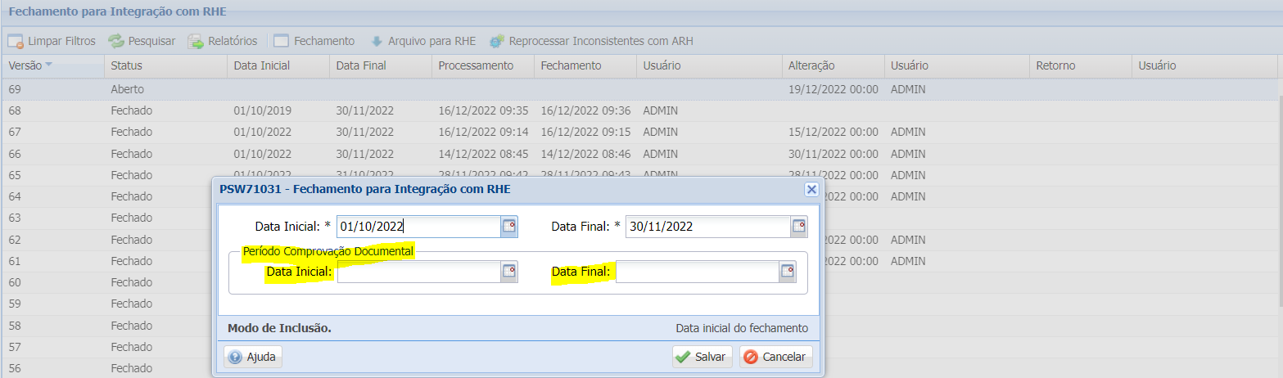Click the Salvar button
The height and width of the screenshot is (378, 1283).
(x=702, y=357)
